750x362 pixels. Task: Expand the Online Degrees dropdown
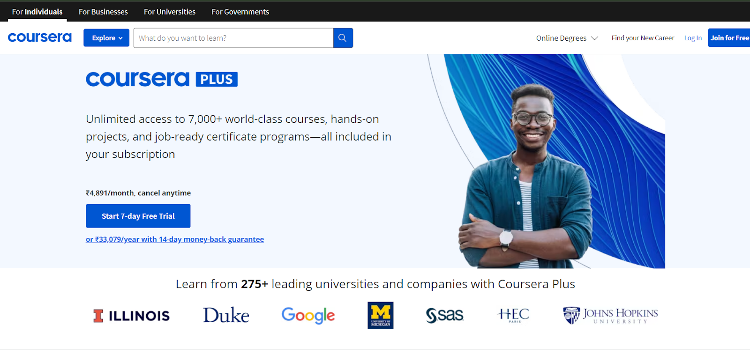tap(567, 38)
